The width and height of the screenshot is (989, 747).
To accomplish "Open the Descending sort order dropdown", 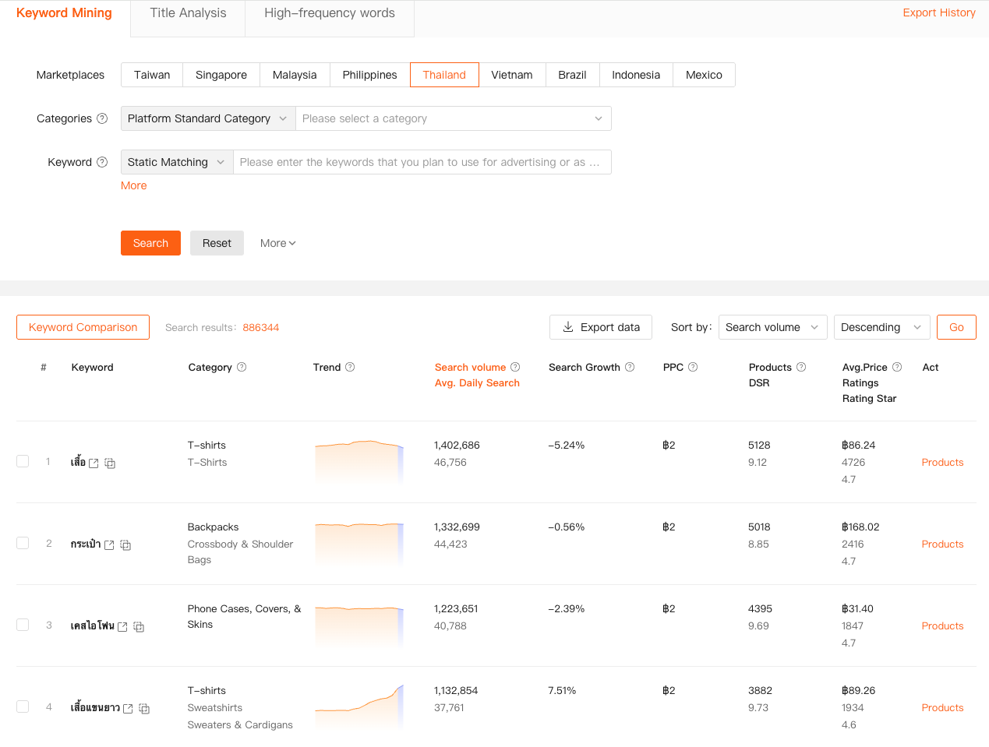I will coord(881,327).
